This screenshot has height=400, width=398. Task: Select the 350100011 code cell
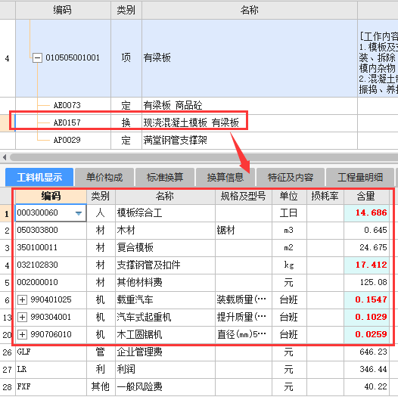(51, 248)
